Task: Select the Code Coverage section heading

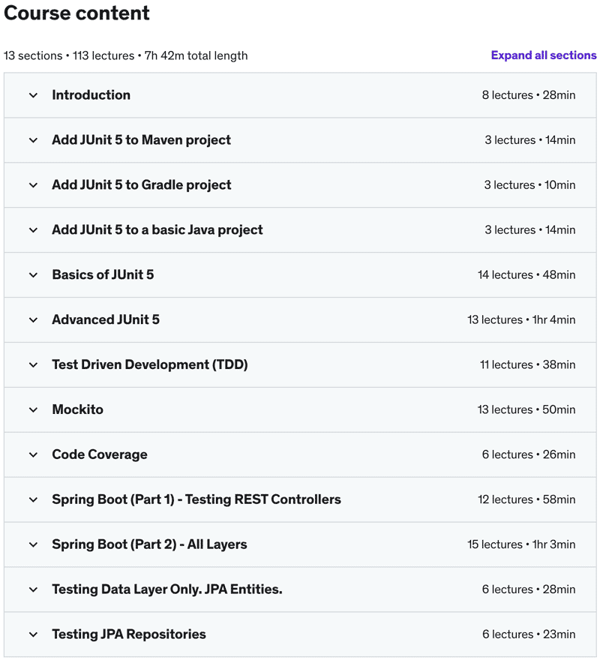Action: point(99,454)
